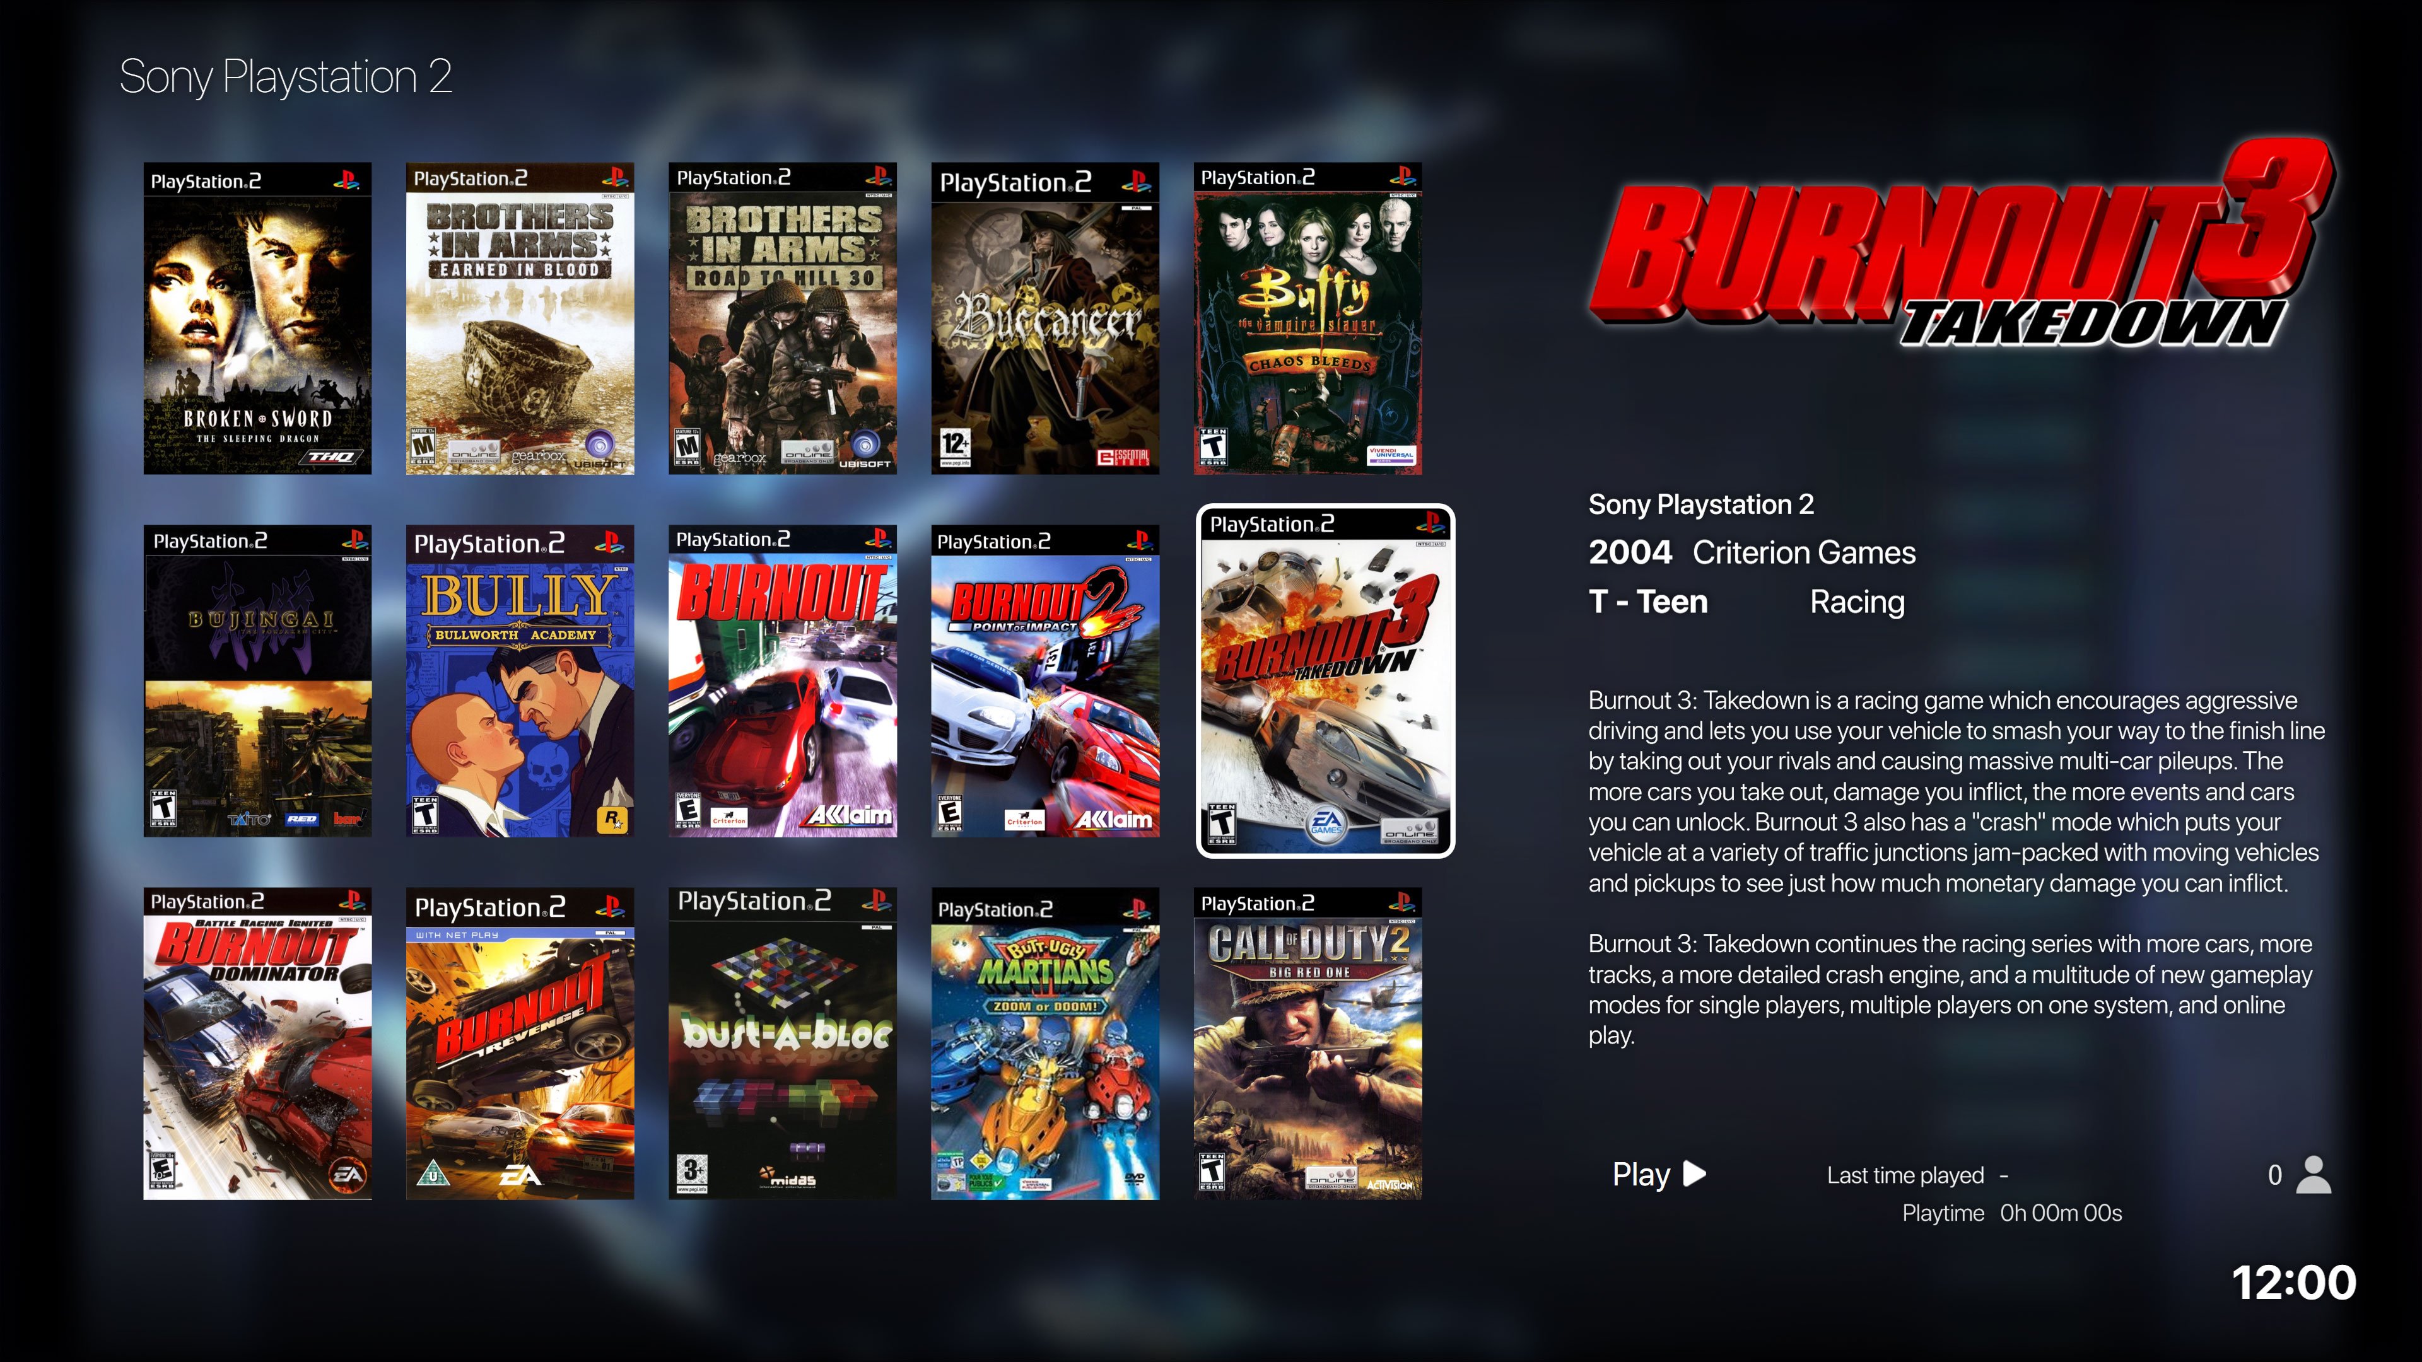This screenshot has height=1362, width=2422.
Task: Click the release year 2004
Action: point(1630,553)
